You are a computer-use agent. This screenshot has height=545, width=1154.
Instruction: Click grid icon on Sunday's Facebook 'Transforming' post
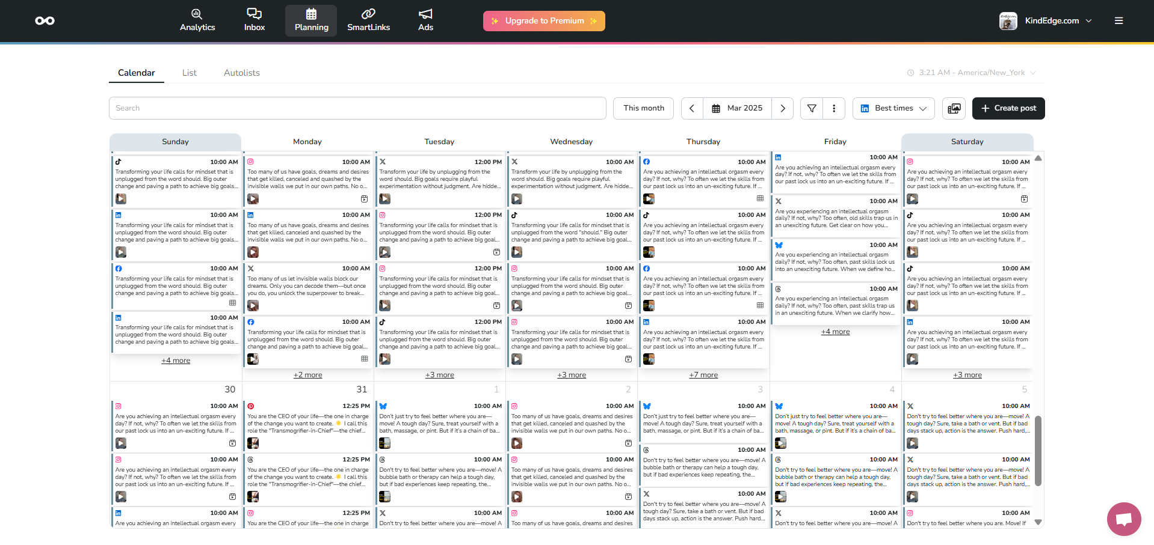pos(232,303)
